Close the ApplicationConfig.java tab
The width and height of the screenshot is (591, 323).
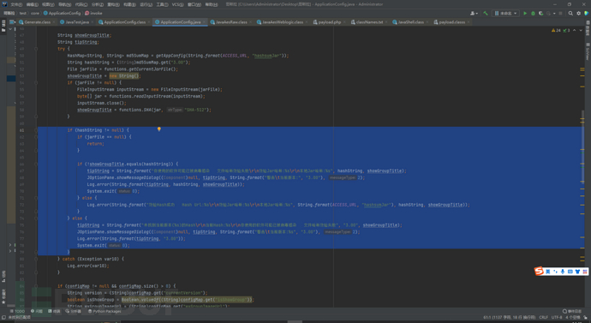click(205, 22)
